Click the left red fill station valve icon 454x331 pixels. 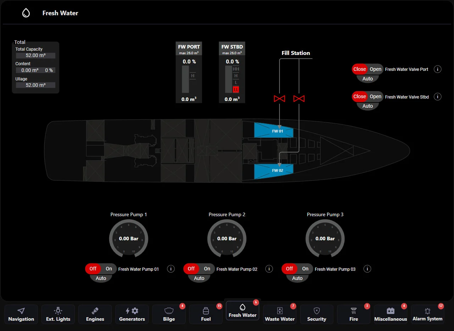[x=279, y=99]
